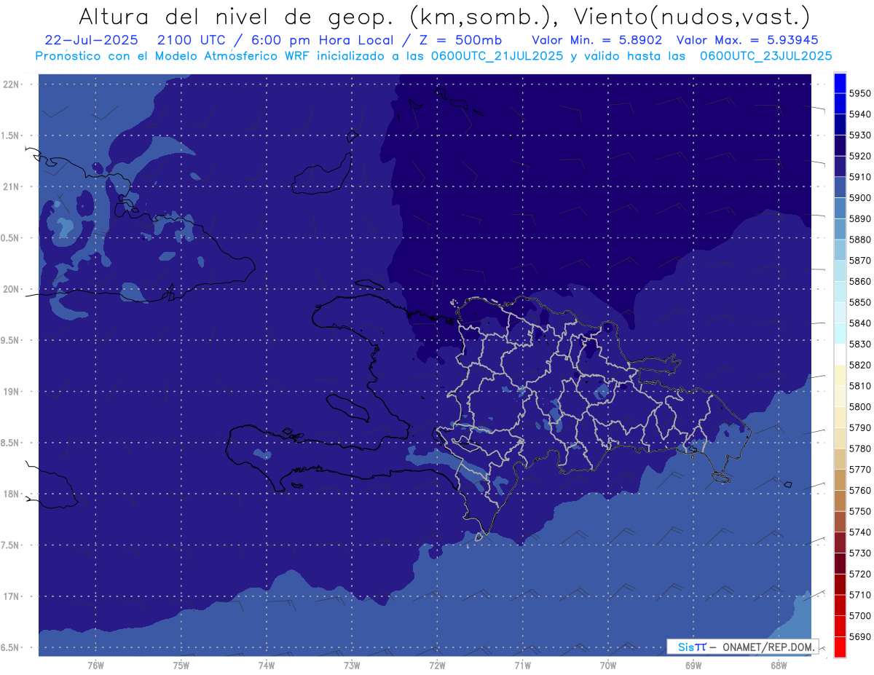Click the 18N latitude axis label
This screenshot has width=874, height=675.
[12, 494]
